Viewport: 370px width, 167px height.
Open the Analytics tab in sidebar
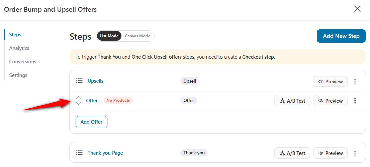19,48
